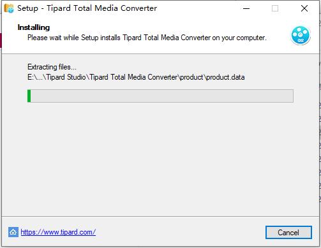Open the https://www.tipard.com/ link
321x248 pixels.
58,232
